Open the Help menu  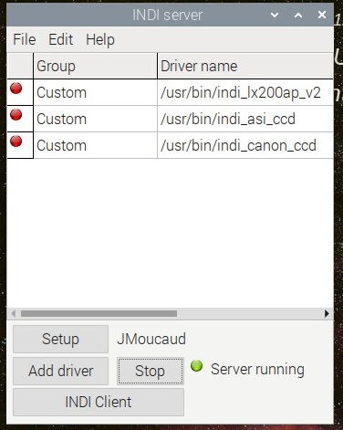click(x=100, y=40)
